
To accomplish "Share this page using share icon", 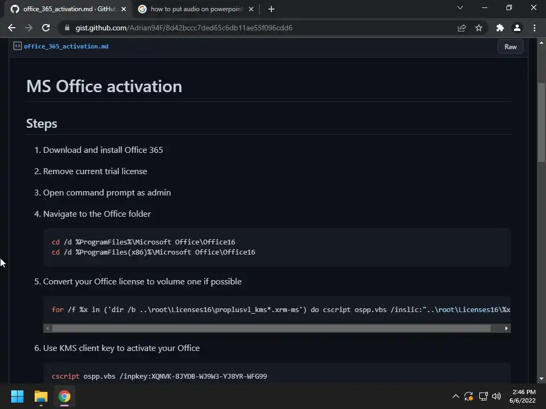I will click(462, 28).
